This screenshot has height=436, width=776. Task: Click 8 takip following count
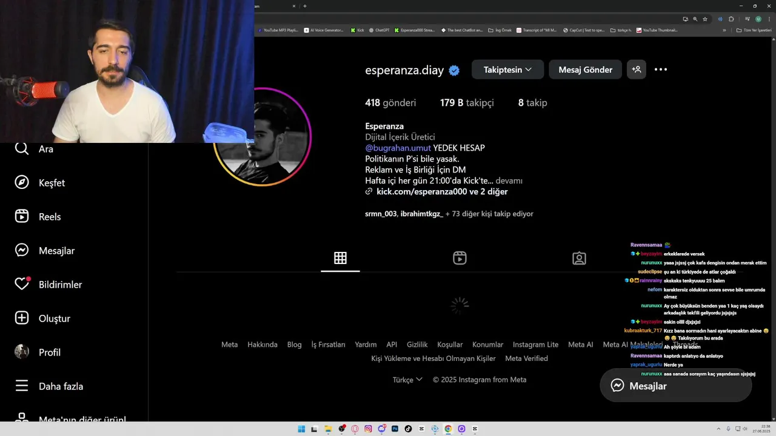(532, 103)
